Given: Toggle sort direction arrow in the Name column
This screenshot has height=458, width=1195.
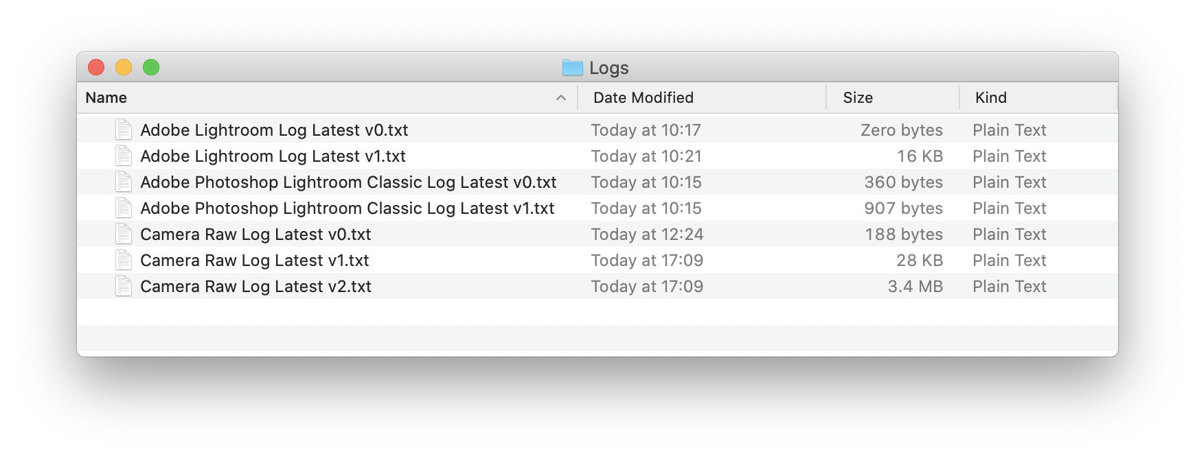Looking at the screenshot, I should pyautogui.click(x=561, y=97).
